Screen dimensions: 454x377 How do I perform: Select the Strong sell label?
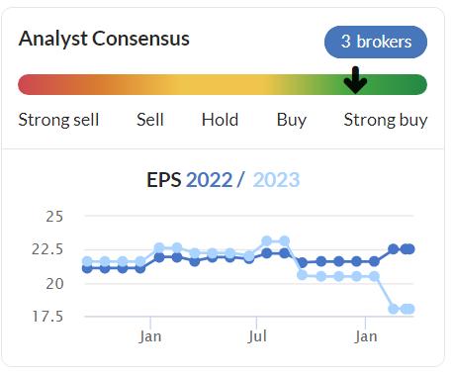pyautogui.click(x=58, y=120)
